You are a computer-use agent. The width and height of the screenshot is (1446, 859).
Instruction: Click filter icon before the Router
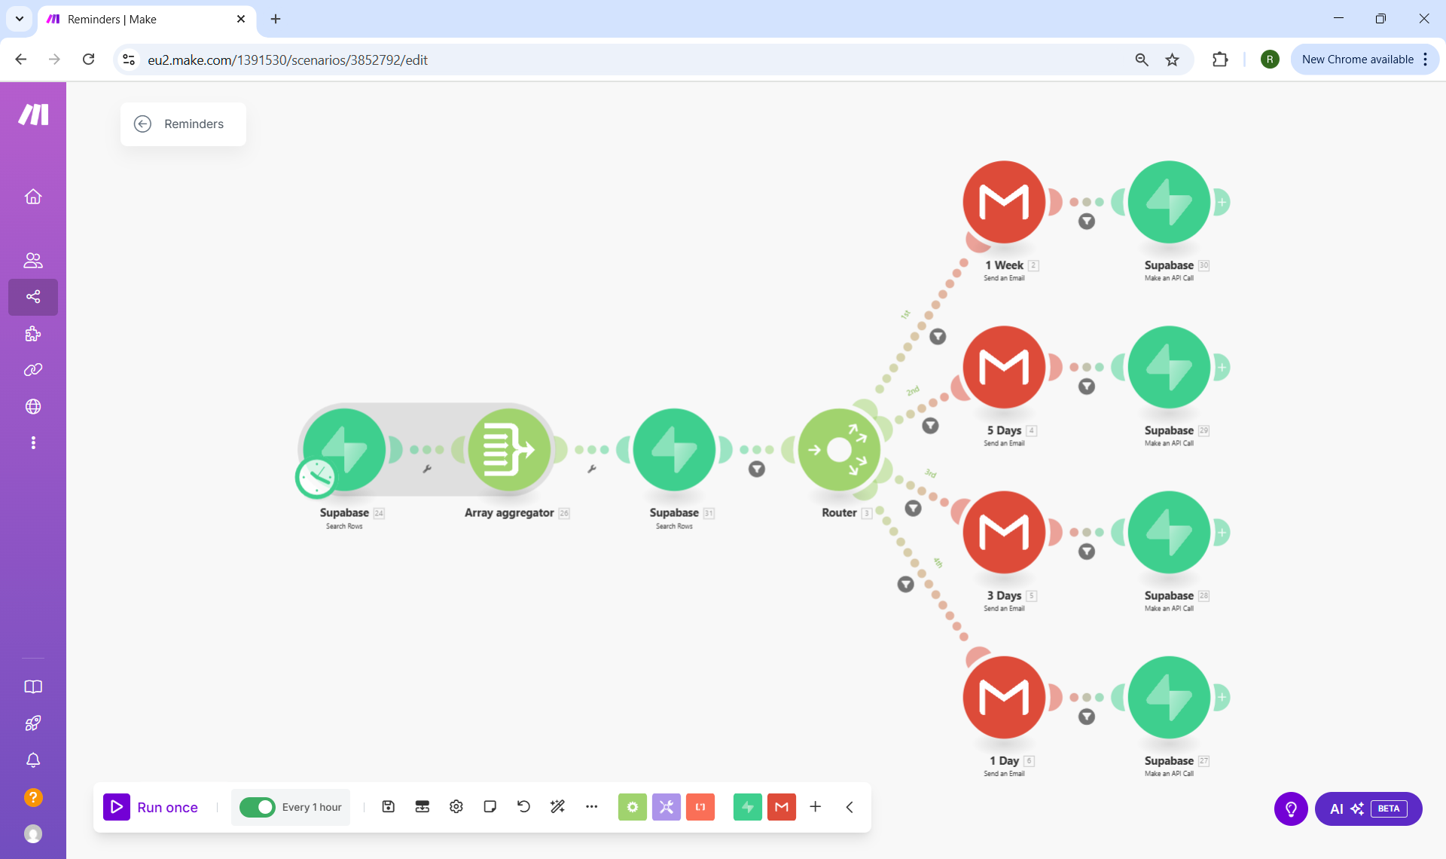757,469
